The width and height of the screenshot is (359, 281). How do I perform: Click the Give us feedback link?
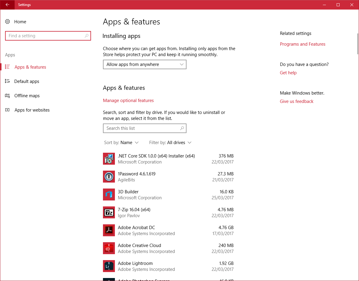[x=297, y=101]
